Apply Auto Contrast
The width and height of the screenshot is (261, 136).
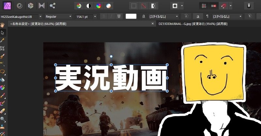pyautogui.click(x=89, y=6)
